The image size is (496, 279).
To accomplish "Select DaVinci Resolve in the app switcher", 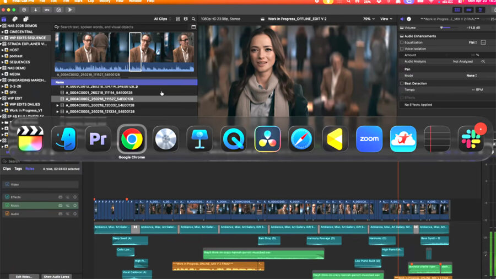I will [268, 139].
